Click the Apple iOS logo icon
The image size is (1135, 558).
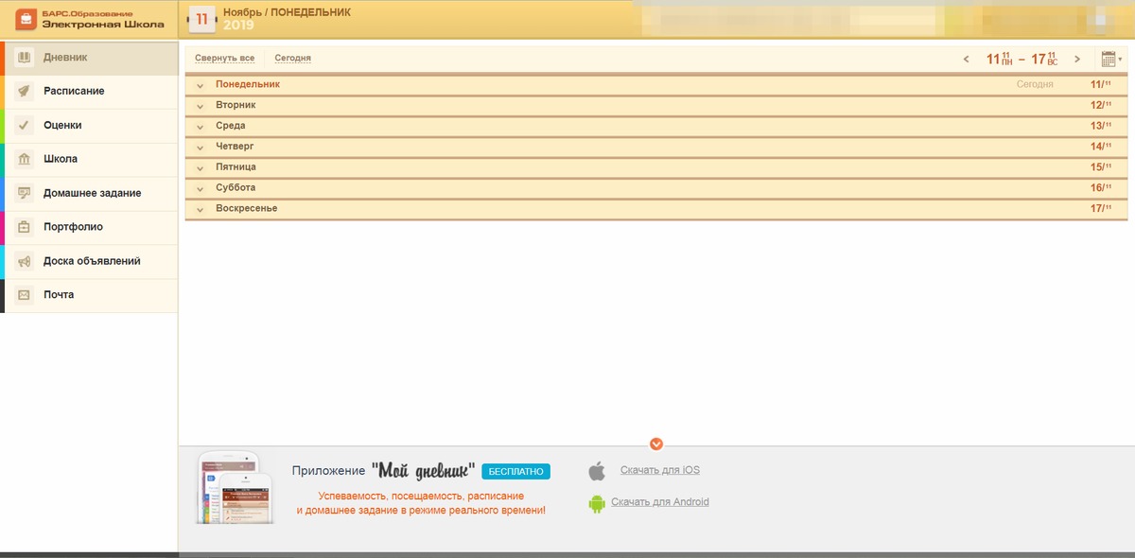[597, 470]
